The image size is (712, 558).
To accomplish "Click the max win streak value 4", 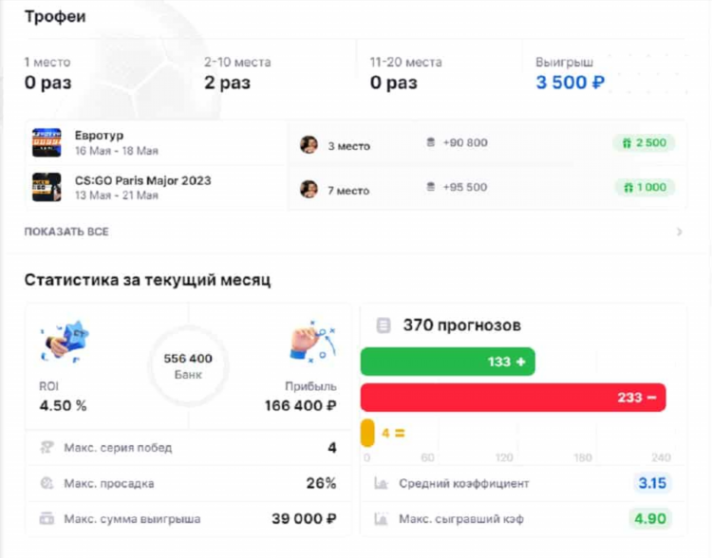I will click(x=332, y=448).
